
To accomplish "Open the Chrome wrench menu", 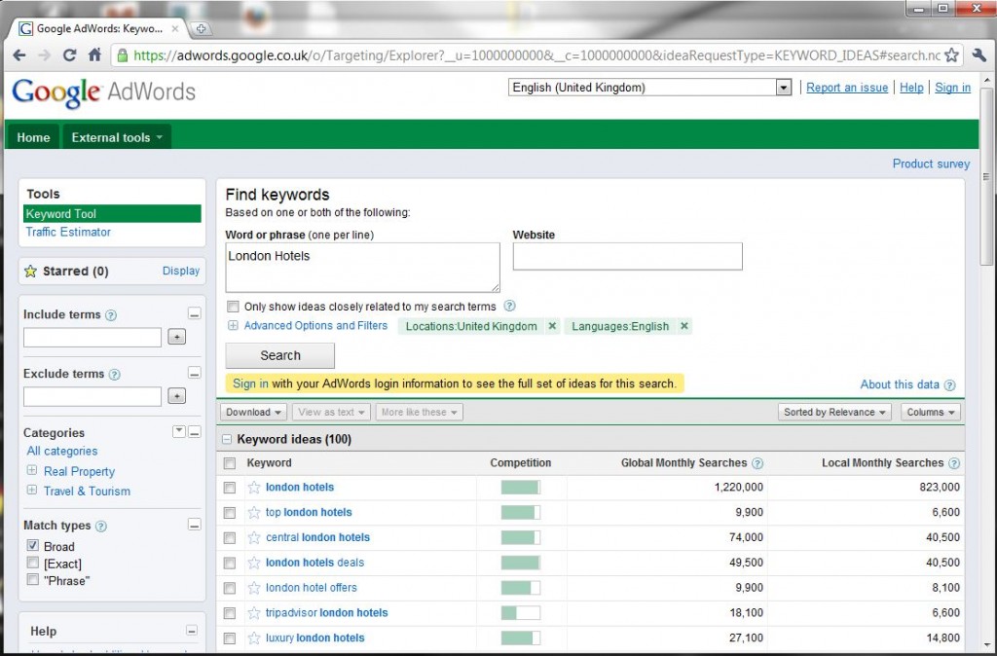I will pyautogui.click(x=979, y=55).
